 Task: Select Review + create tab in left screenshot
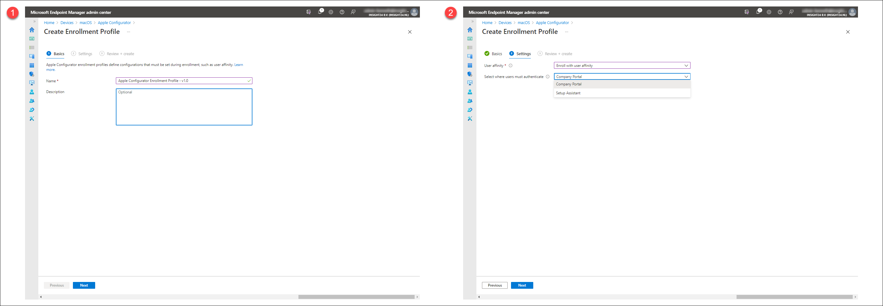tap(116, 54)
